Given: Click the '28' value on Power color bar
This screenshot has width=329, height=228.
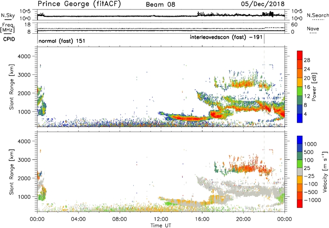Looking at the screenshot, I should 307,60.
